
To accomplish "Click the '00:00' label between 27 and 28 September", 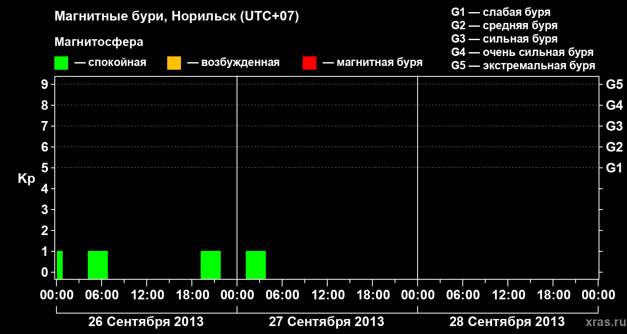I will click(x=418, y=295).
